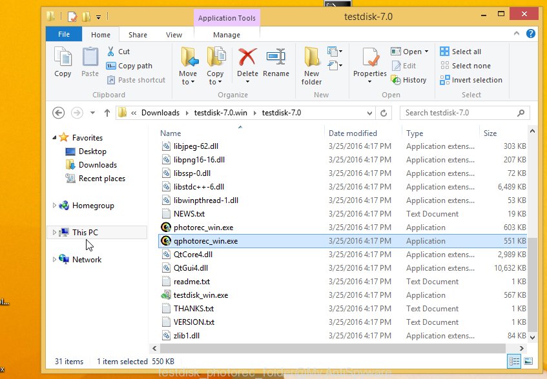This screenshot has width=547, height=379.
Task: Collapse the Favorites tree node
Action: (x=54, y=138)
